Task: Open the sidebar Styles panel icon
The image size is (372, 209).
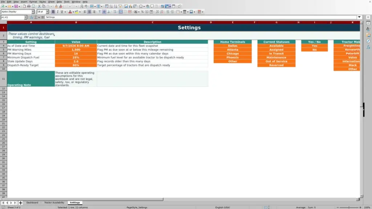Action: 368,29
